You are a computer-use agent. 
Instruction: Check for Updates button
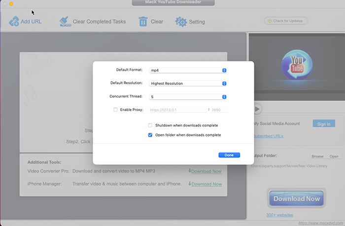coord(285,21)
